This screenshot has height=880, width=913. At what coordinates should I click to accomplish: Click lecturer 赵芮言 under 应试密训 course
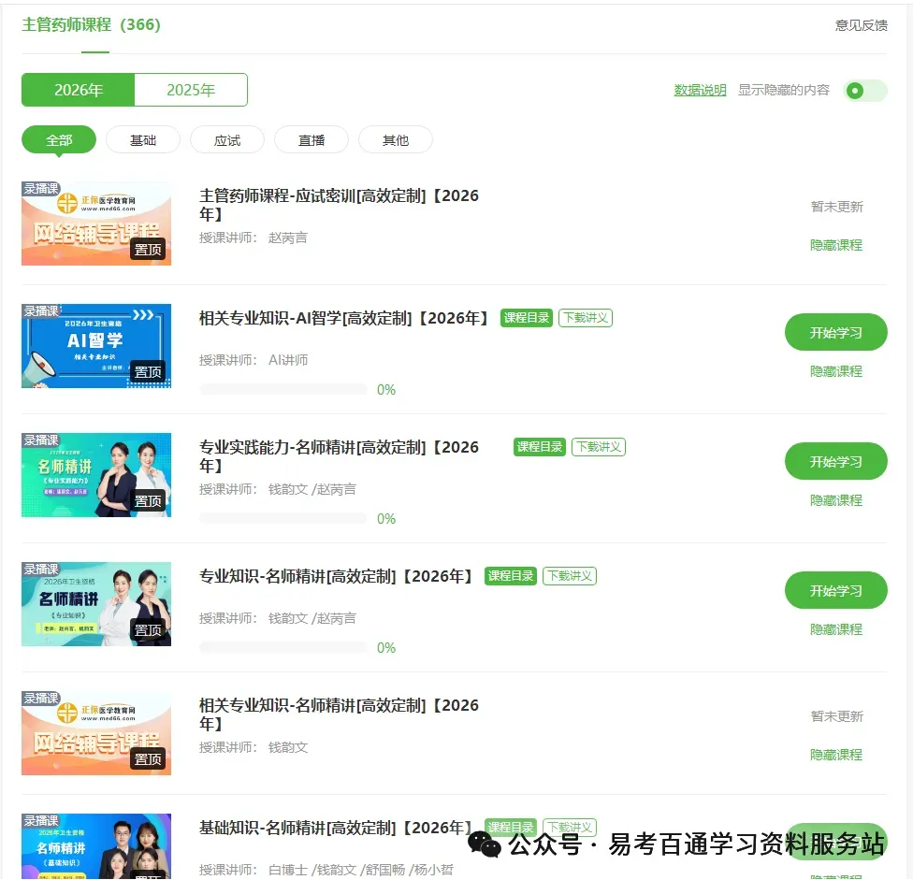click(287, 238)
